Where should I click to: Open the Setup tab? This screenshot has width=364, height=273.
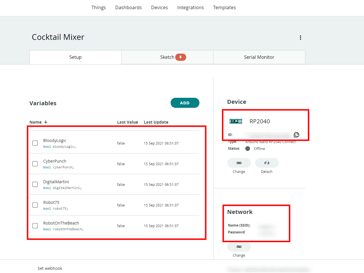(75, 57)
